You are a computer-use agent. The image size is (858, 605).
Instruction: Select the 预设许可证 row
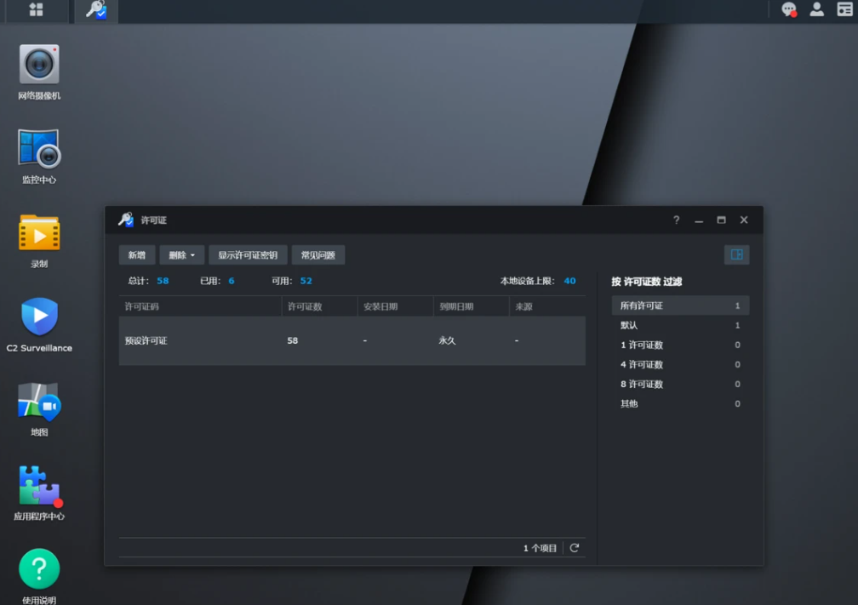[x=352, y=340]
